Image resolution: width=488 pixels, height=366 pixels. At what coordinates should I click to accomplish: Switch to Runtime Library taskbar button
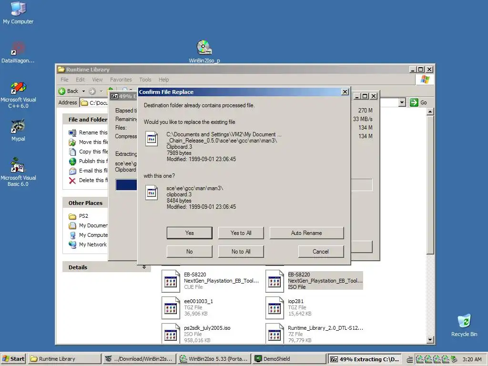[65, 359]
